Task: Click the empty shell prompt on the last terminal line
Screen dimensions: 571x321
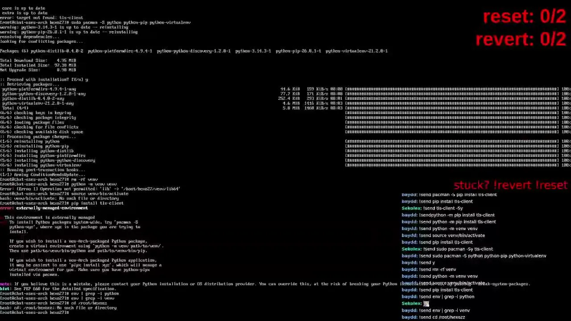Action: (x=35, y=313)
